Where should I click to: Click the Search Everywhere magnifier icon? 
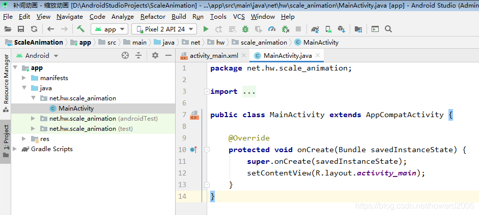[x=388, y=29]
